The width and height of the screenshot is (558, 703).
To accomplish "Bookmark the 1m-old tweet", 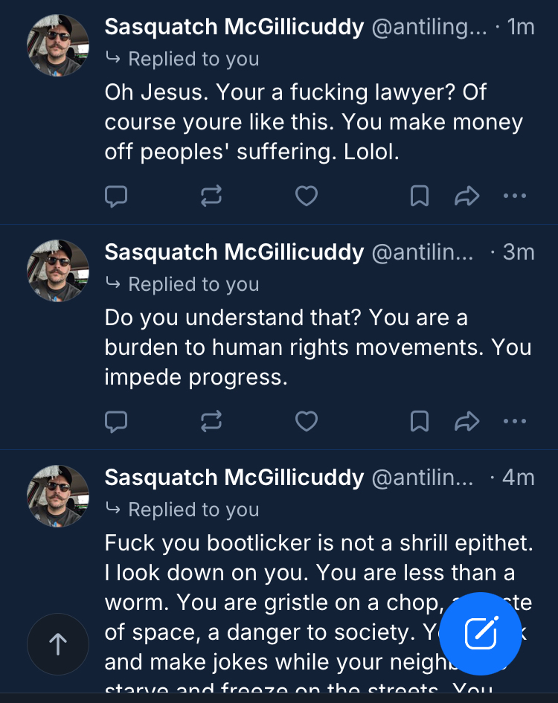I will 420,196.
